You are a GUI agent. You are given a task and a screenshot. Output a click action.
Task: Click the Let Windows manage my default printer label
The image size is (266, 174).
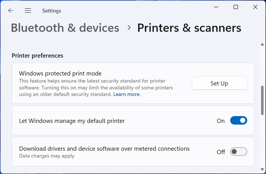click(72, 121)
